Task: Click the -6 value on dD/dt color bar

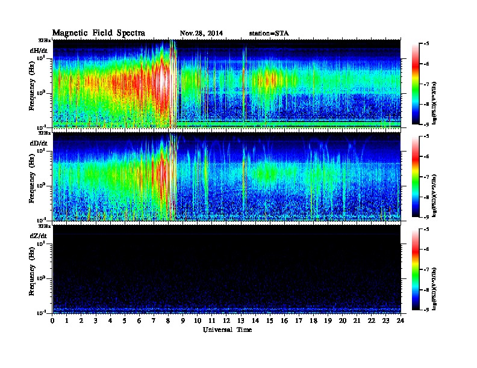Action: (x=426, y=157)
